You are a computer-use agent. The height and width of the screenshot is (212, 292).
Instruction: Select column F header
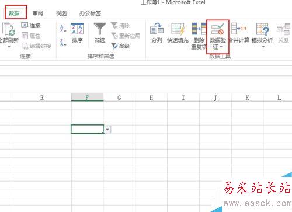click(x=87, y=98)
